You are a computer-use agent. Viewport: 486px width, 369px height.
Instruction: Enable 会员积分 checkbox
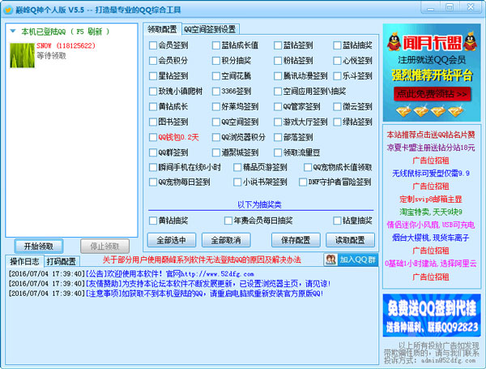tap(153, 61)
